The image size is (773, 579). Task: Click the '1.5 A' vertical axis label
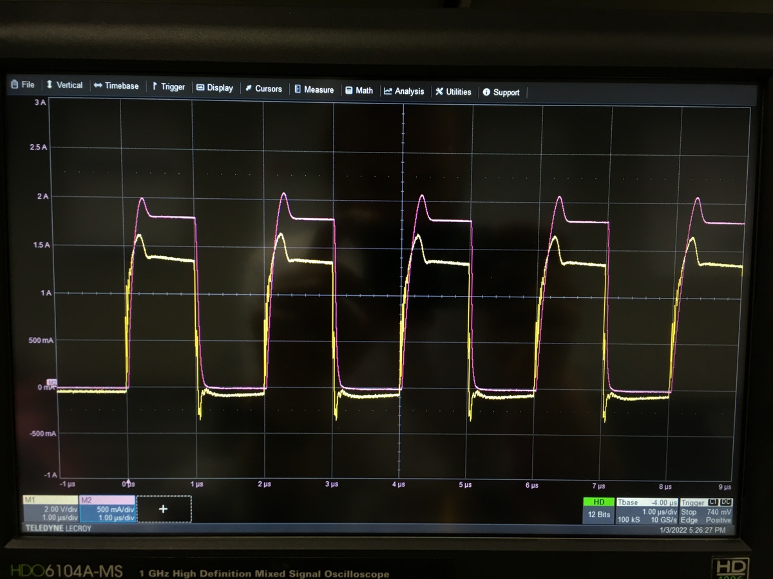pos(41,245)
